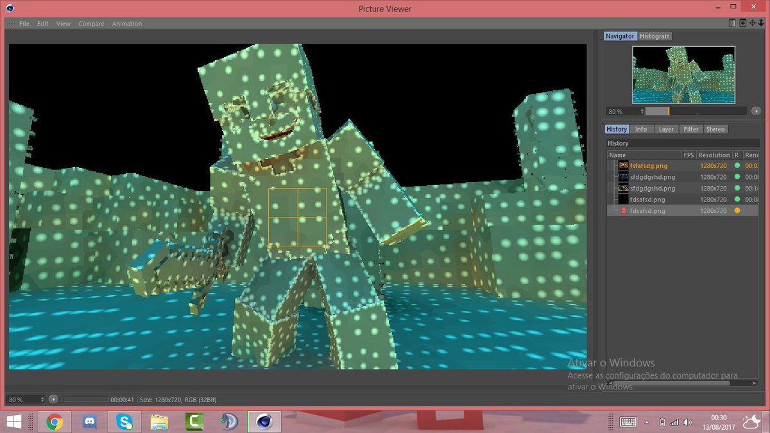This screenshot has height=433, width=770.
Task: Open the Compare menu
Action: click(91, 24)
